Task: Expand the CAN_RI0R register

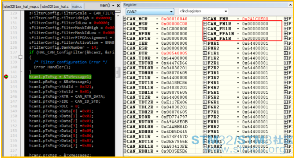Action: (x=125, y=117)
